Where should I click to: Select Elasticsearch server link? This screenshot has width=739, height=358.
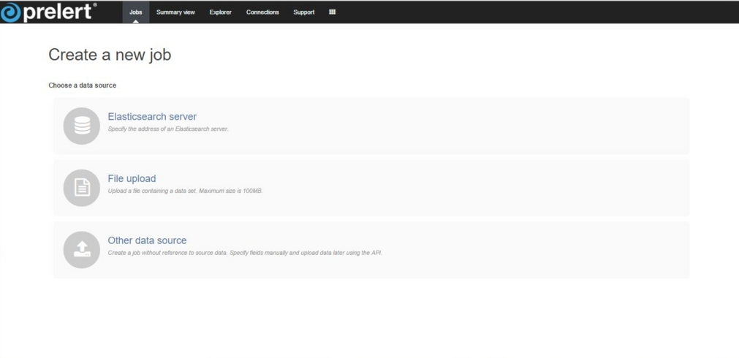coord(152,116)
